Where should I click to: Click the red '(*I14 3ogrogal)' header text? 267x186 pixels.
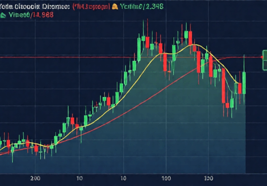tap(91, 7)
